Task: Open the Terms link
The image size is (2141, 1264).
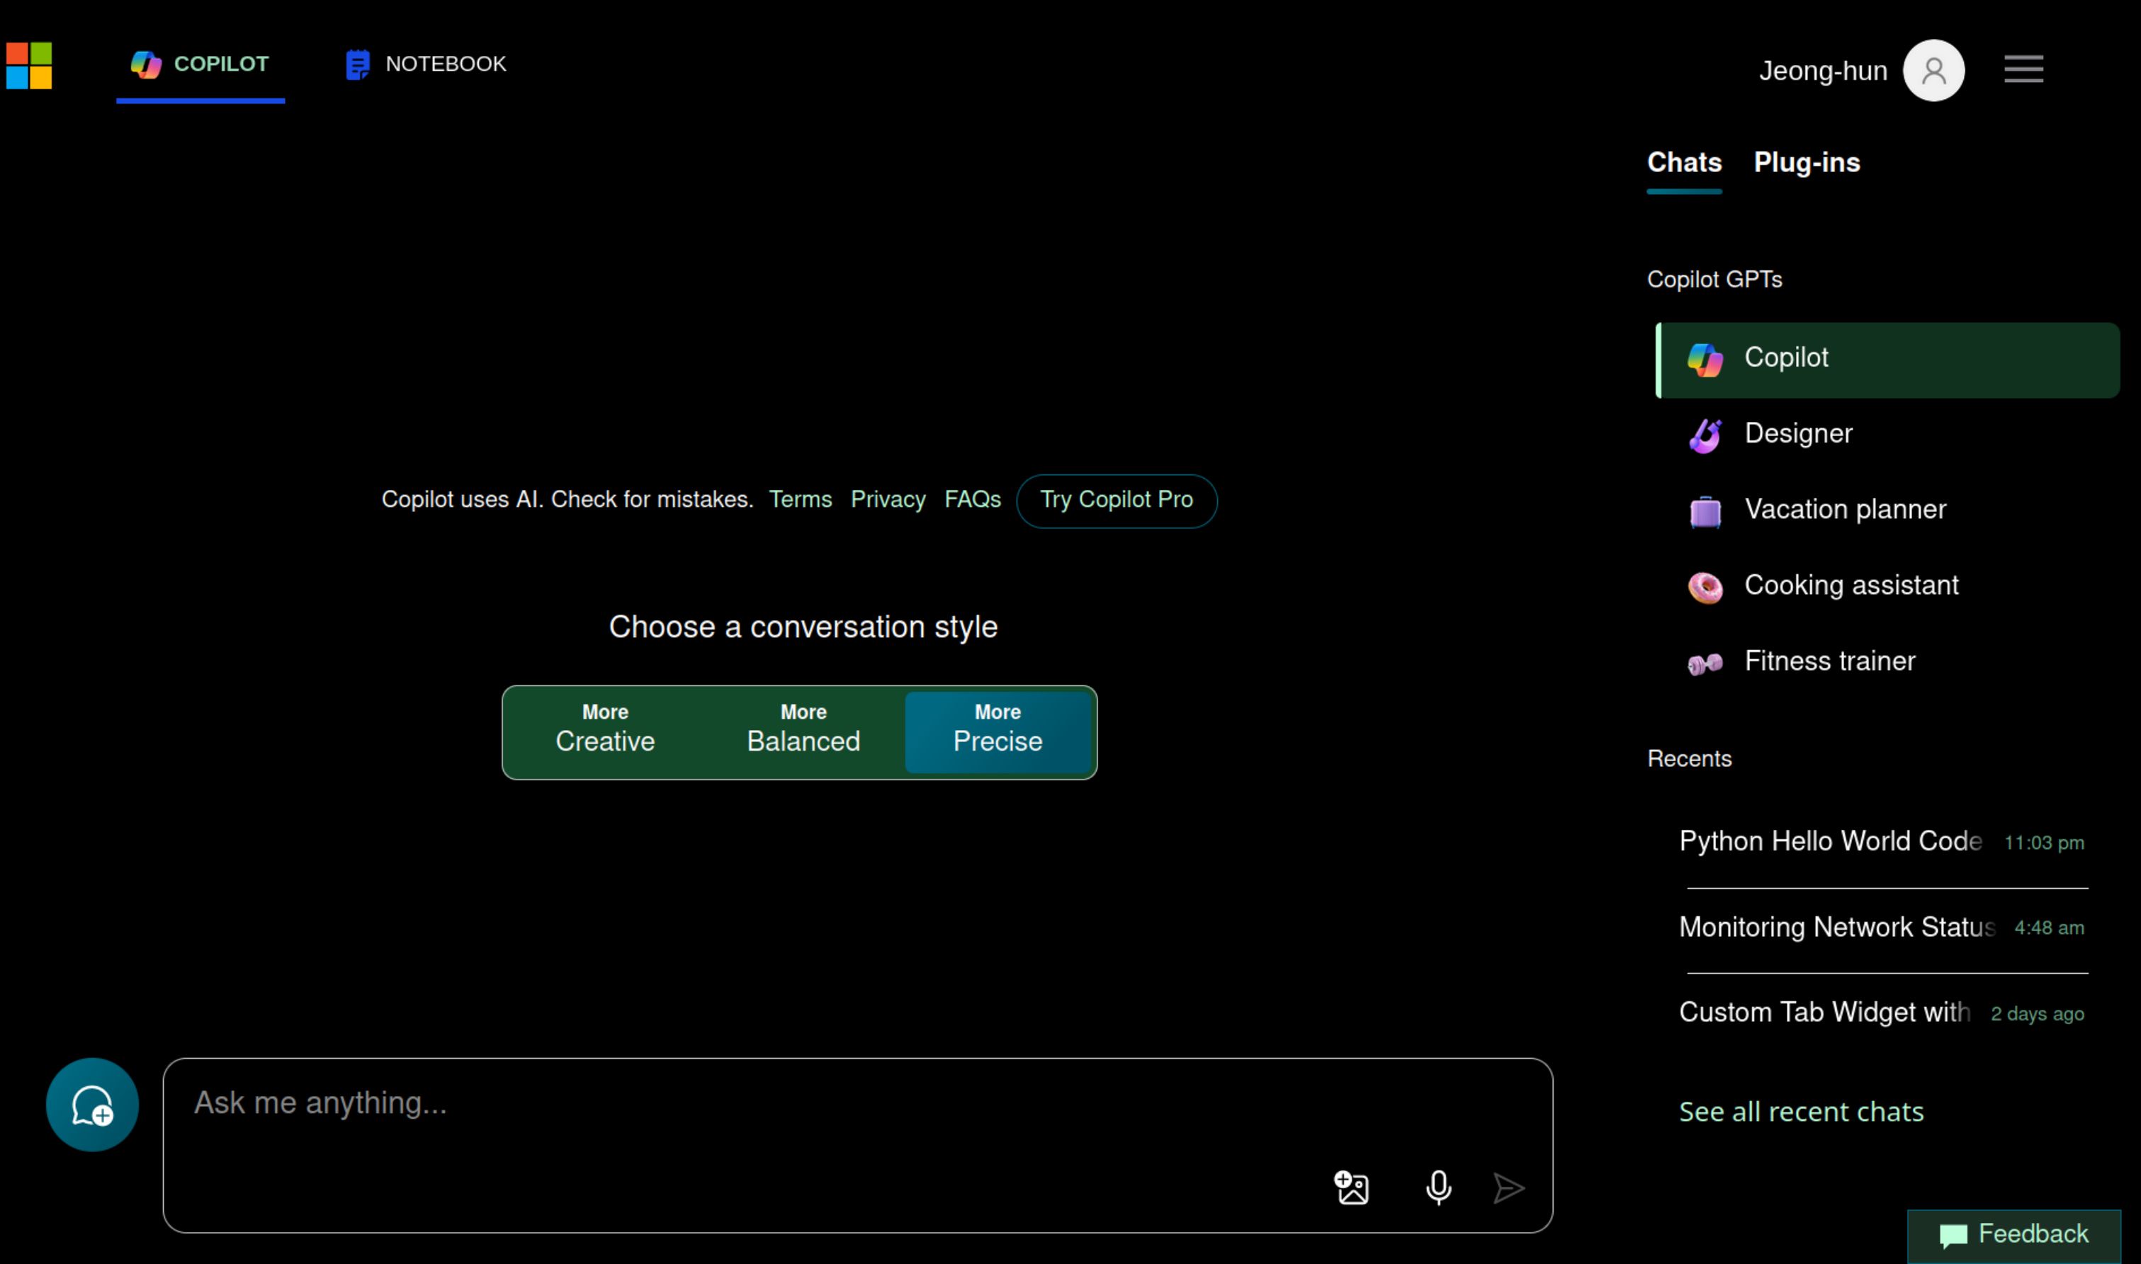Action: 800,500
